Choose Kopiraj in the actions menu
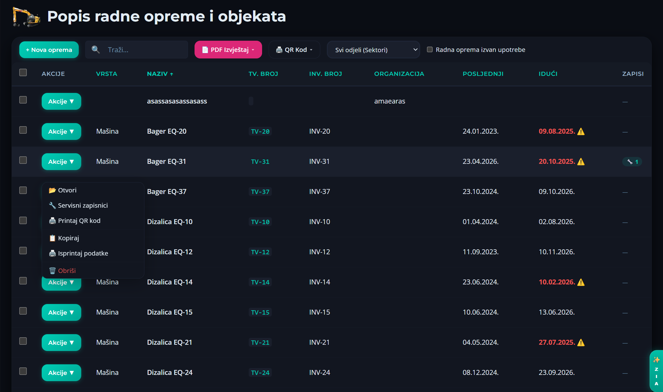This screenshot has width=663, height=392. coord(93,238)
